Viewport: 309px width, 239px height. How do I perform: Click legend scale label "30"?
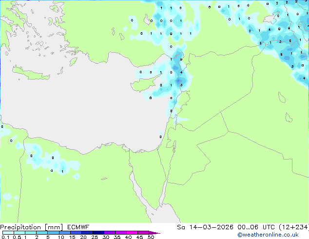pos(106,237)
